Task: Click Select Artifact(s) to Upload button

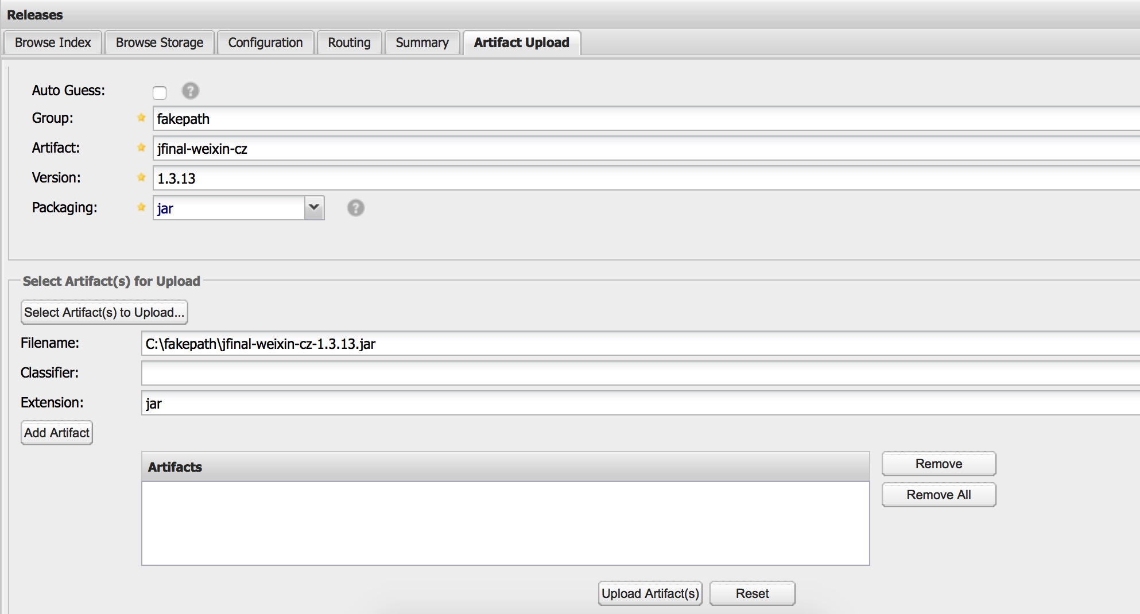Action: click(104, 312)
